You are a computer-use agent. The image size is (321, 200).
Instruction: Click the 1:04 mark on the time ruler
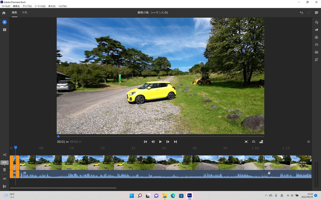255,148
